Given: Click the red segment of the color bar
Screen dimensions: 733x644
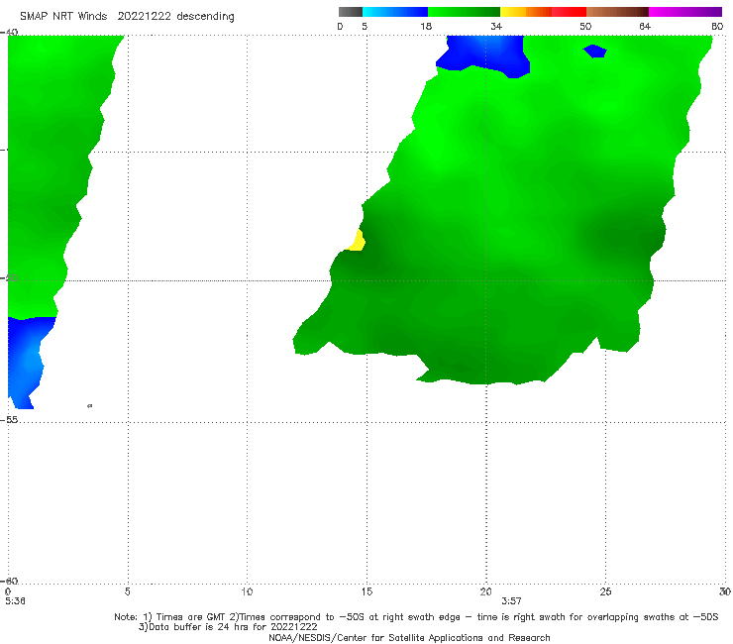Looking at the screenshot, I should 569,12.
